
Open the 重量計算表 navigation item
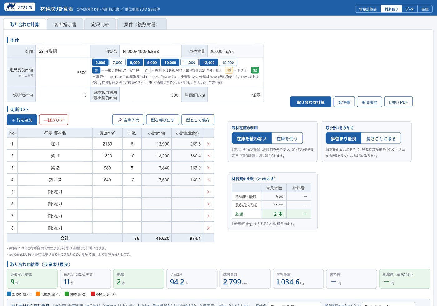pos(368,9)
